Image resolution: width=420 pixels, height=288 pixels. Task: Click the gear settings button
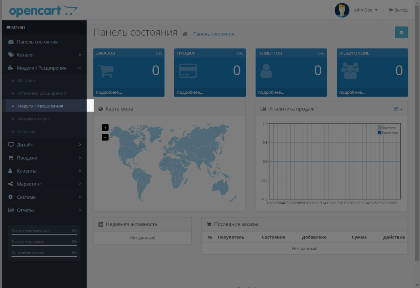(401, 32)
